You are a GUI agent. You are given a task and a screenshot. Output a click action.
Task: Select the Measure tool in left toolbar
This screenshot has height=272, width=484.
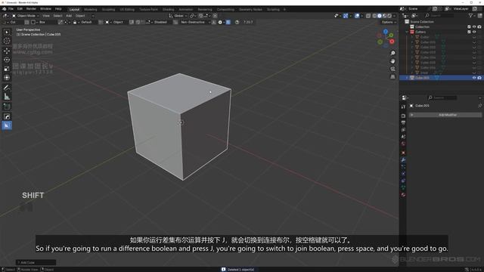point(7,97)
